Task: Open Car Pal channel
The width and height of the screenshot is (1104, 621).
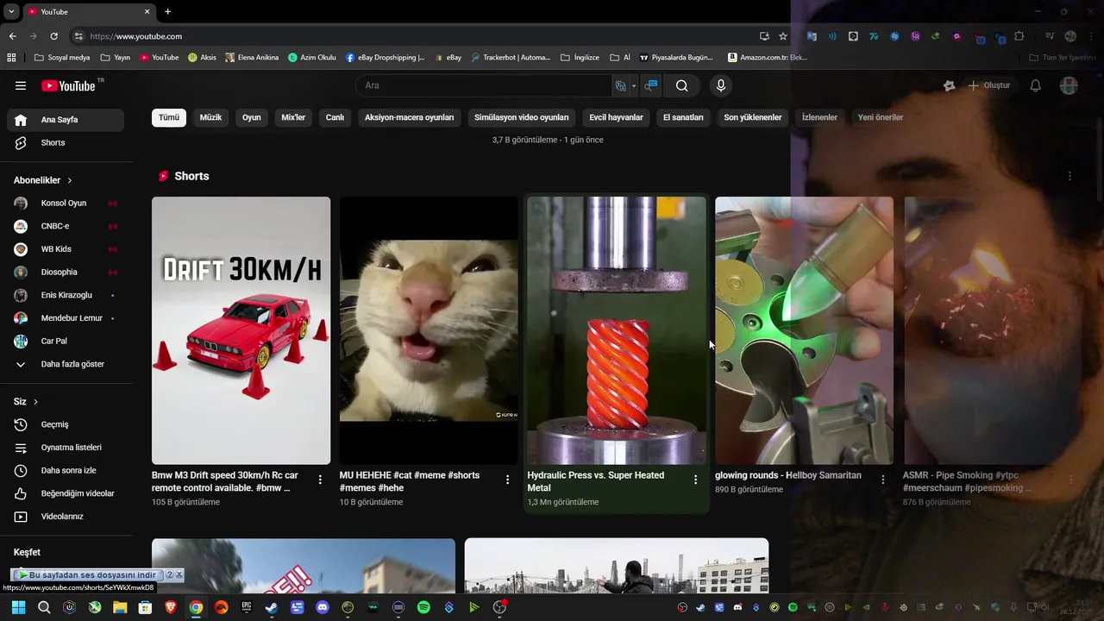Action: (x=66, y=341)
